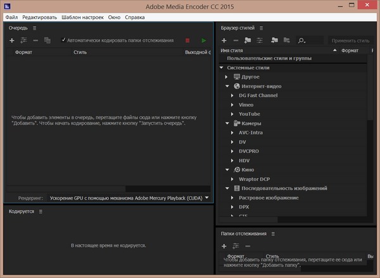Collapse the Системные стили group
This screenshot has height=278, width=380.
tap(221, 68)
